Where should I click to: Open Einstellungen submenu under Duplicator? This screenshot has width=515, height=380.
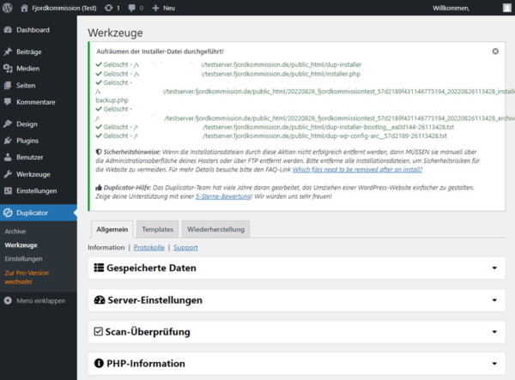[x=23, y=258]
